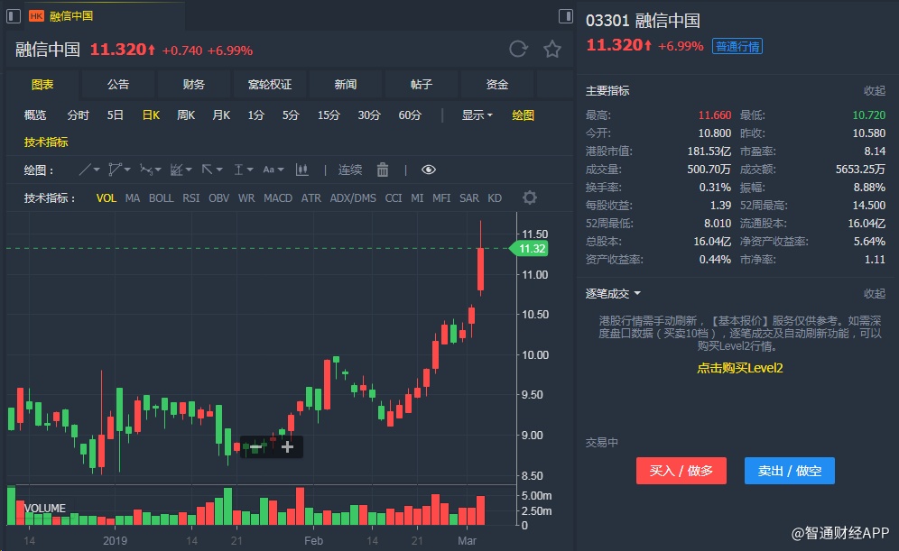Click the 买入 / 做多 button
Screen dimensions: 899x551
pos(681,471)
